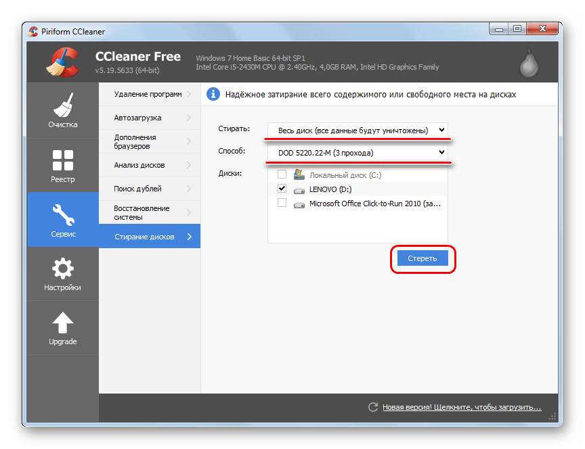Viewport: 585px width, 449px height.
Task: Click the Новая версия download link
Action: coord(462,408)
